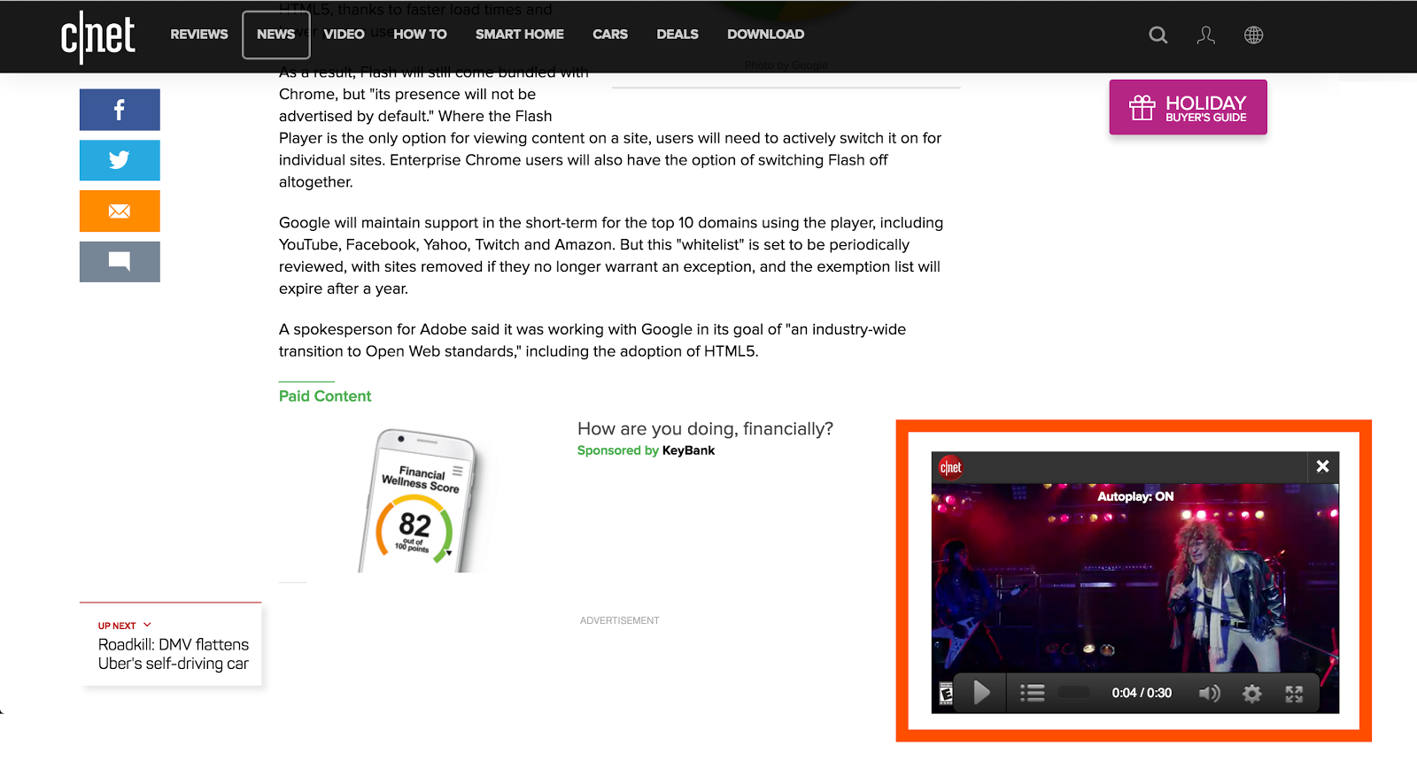Expand video to fullscreen

point(1295,694)
